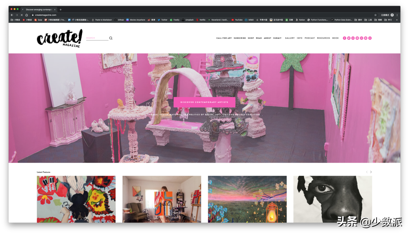
Task: Open the READ menu item
Action: pos(259,38)
